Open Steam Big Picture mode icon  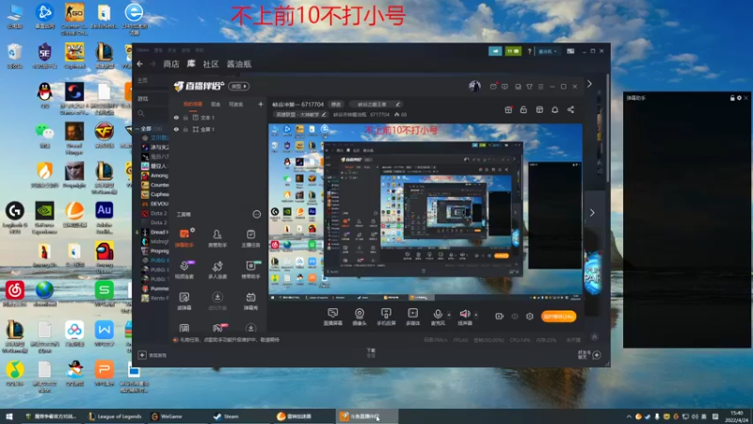[x=570, y=51]
